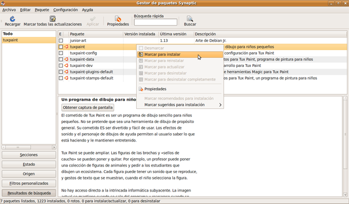Expand Marcar sugeridos para instalación submenu arrow

pyautogui.click(x=220, y=105)
